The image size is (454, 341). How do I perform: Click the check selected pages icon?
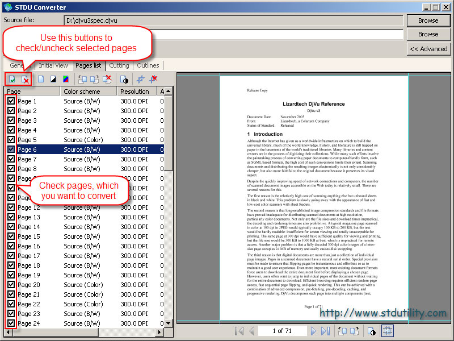[x=12, y=79]
